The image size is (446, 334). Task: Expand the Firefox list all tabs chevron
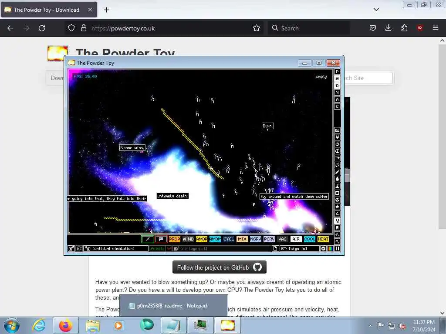tap(376, 10)
